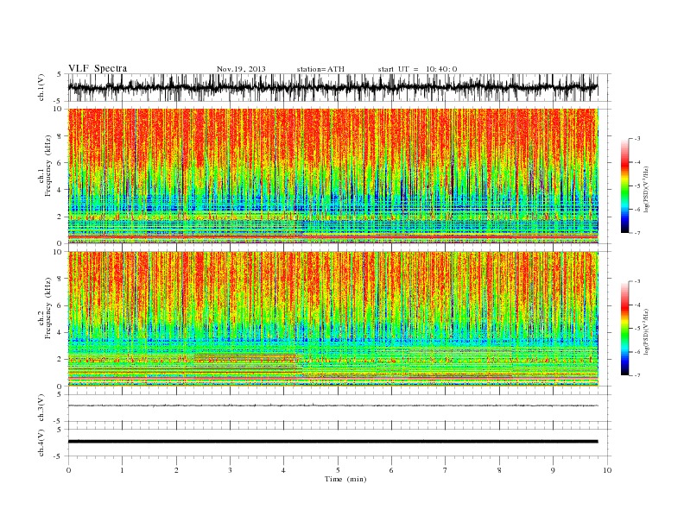
Task: Click the 'VLF Spectra' title text
Action: tap(98, 68)
